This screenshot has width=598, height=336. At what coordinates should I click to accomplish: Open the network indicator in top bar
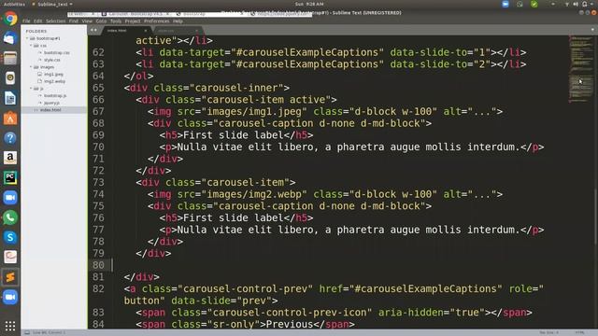pyautogui.click(x=567, y=4)
